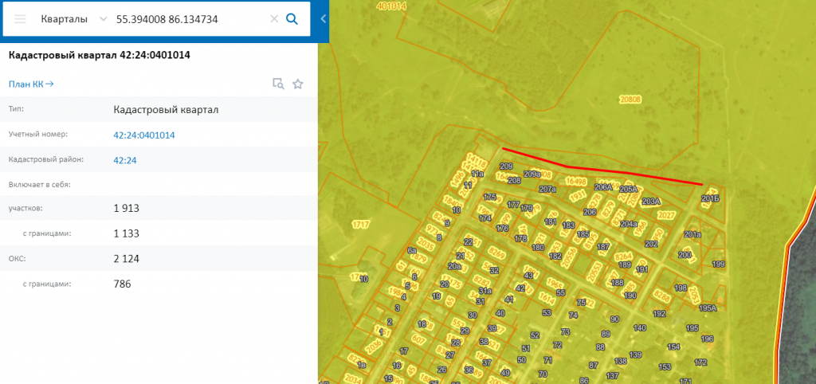Image resolution: width=816 pixels, height=384 pixels.
Task: Click the Кадастровый район label
Action: tap(45, 160)
